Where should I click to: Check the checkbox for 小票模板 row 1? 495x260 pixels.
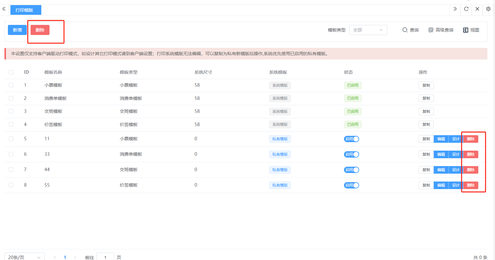coord(11,85)
